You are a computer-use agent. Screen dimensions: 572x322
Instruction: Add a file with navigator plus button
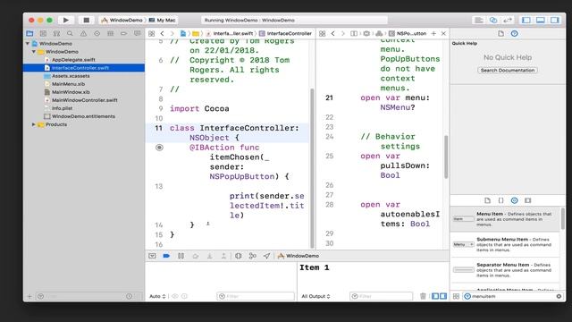point(29,296)
